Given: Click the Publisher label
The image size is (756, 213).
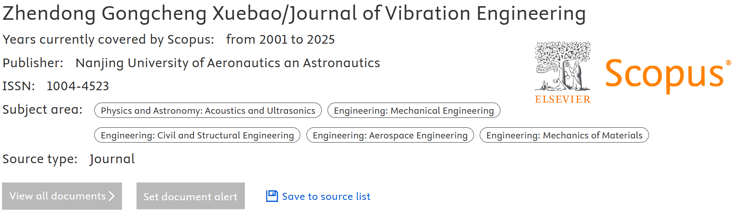Looking at the screenshot, I should 33,63.
